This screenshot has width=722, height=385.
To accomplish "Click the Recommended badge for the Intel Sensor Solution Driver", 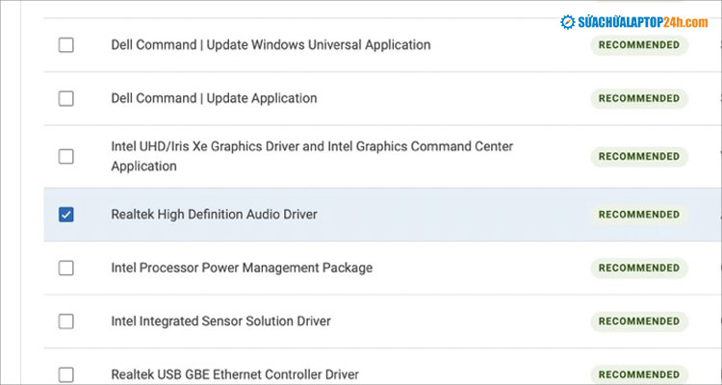I will tap(639, 321).
